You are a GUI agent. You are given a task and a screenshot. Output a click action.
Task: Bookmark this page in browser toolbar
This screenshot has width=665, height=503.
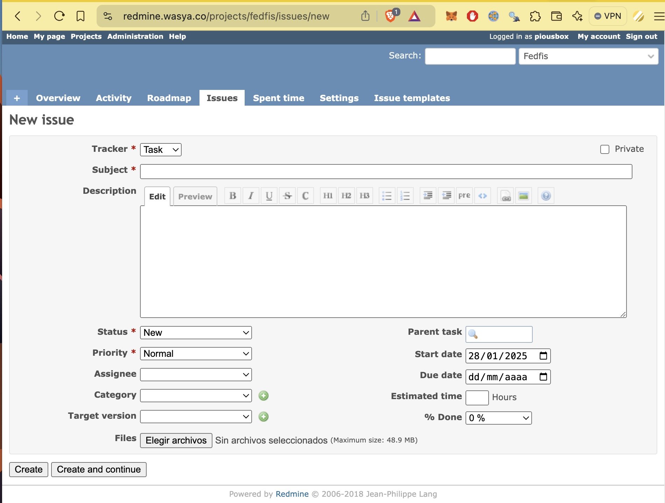coord(80,16)
